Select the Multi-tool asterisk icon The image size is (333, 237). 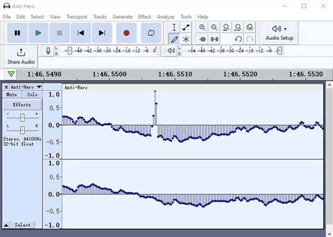(186, 39)
